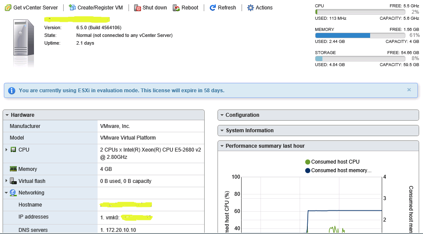Click the Reboot icon
Viewport: 423px width, 234px height.
pos(176,8)
